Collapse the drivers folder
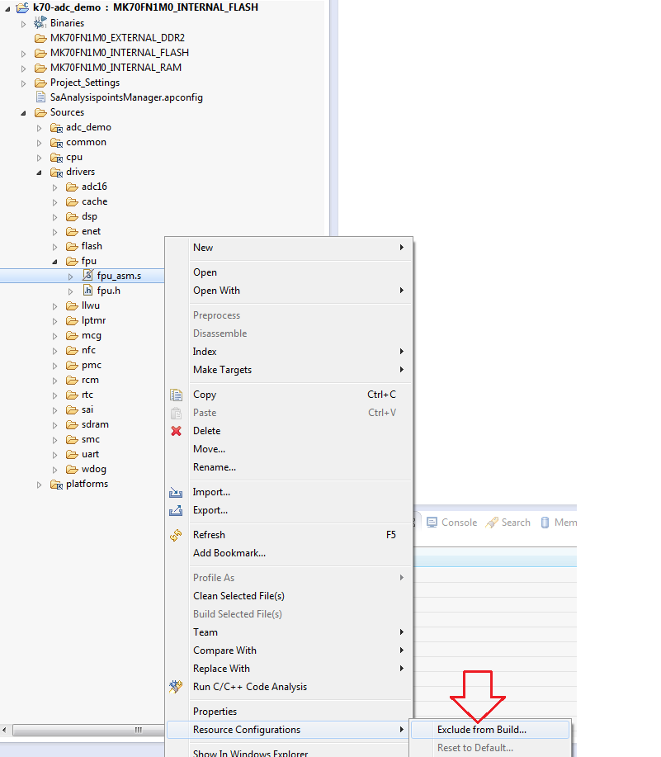Viewport: 661px width, 757px height. tap(39, 173)
